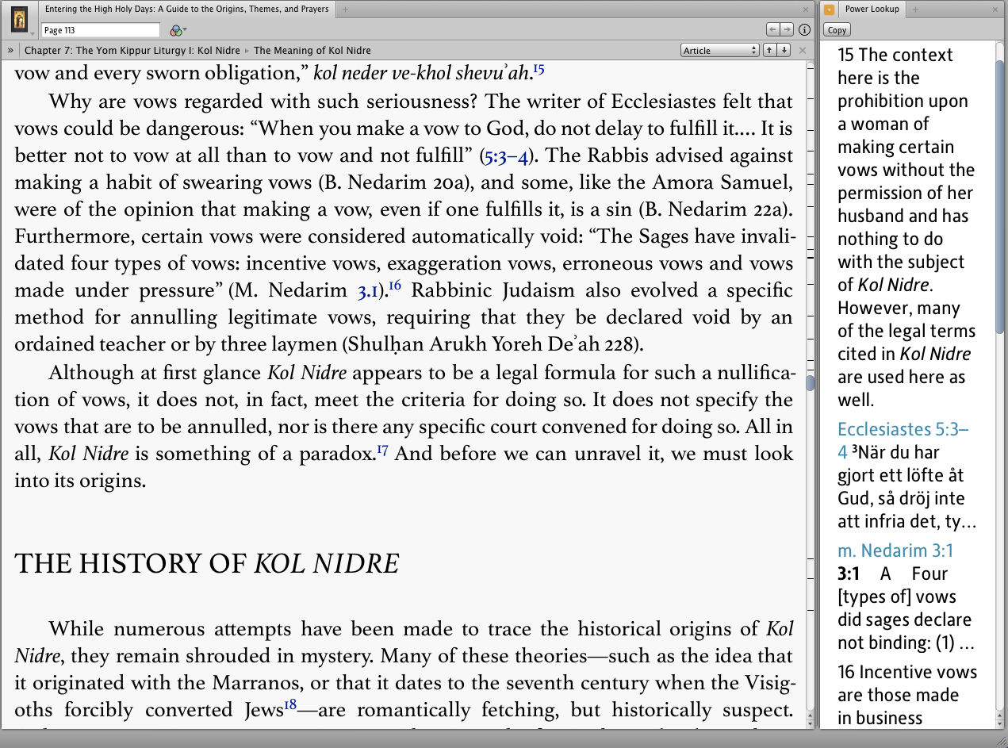Image resolution: width=1008 pixels, height=748 pixels.
Task: Jump to next article with down arrow
Action: (x=784, y=50)
